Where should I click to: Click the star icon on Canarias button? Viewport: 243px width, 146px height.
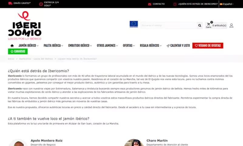[x=12, y=51]
